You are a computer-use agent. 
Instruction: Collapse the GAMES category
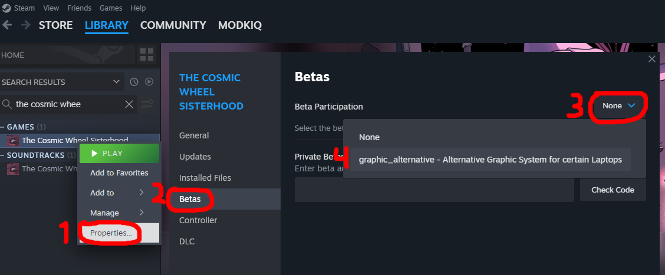[x=3, y=127]
